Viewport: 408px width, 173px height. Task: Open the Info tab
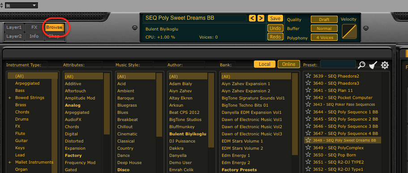(34, 36)
